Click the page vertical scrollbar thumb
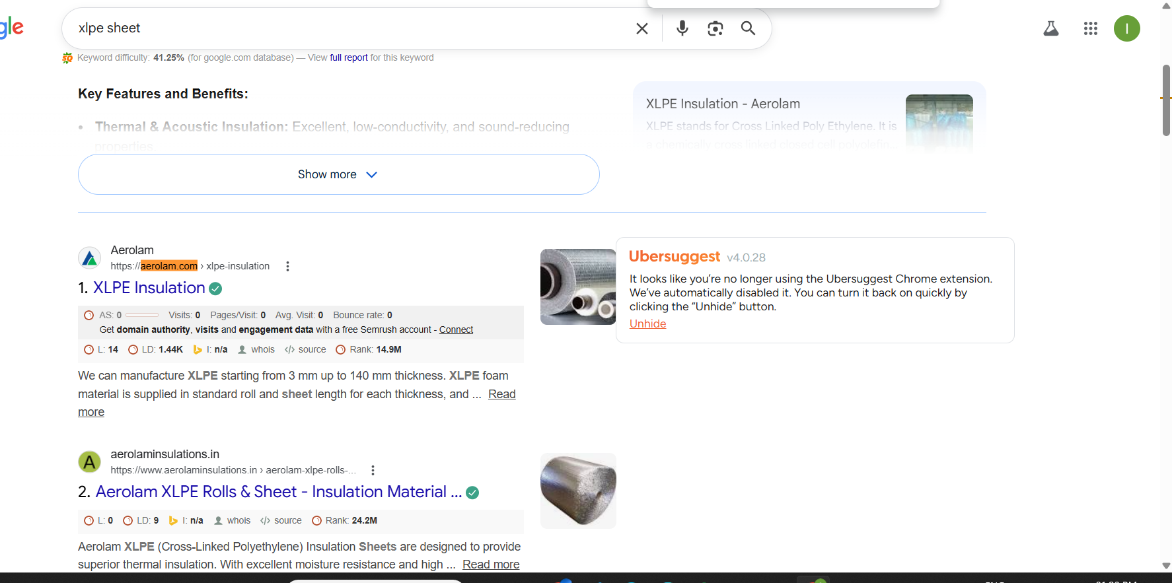 point(1166,100)
